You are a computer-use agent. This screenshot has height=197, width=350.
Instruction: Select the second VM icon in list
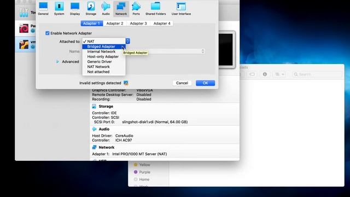[x=24, y=44]
